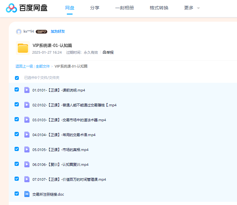The height and width of the screenshot is (205, 237).
Task: Open file 03.0103-【正课】-交易市场中的道法术器.mp4
Action: (69, 120)
